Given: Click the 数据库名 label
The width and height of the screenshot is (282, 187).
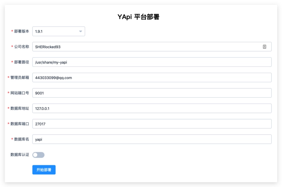Looking at the screenshot, I should 22,139.
